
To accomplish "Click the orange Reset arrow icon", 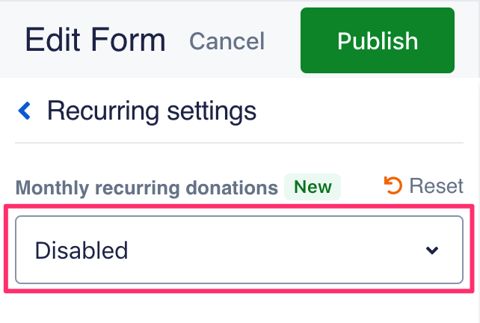I will [x=393, y=185].
